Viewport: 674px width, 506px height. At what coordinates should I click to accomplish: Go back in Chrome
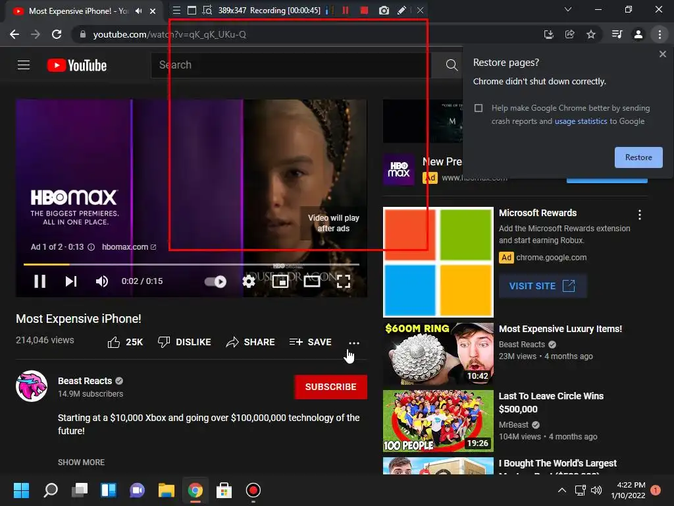(x=14, y=34)
